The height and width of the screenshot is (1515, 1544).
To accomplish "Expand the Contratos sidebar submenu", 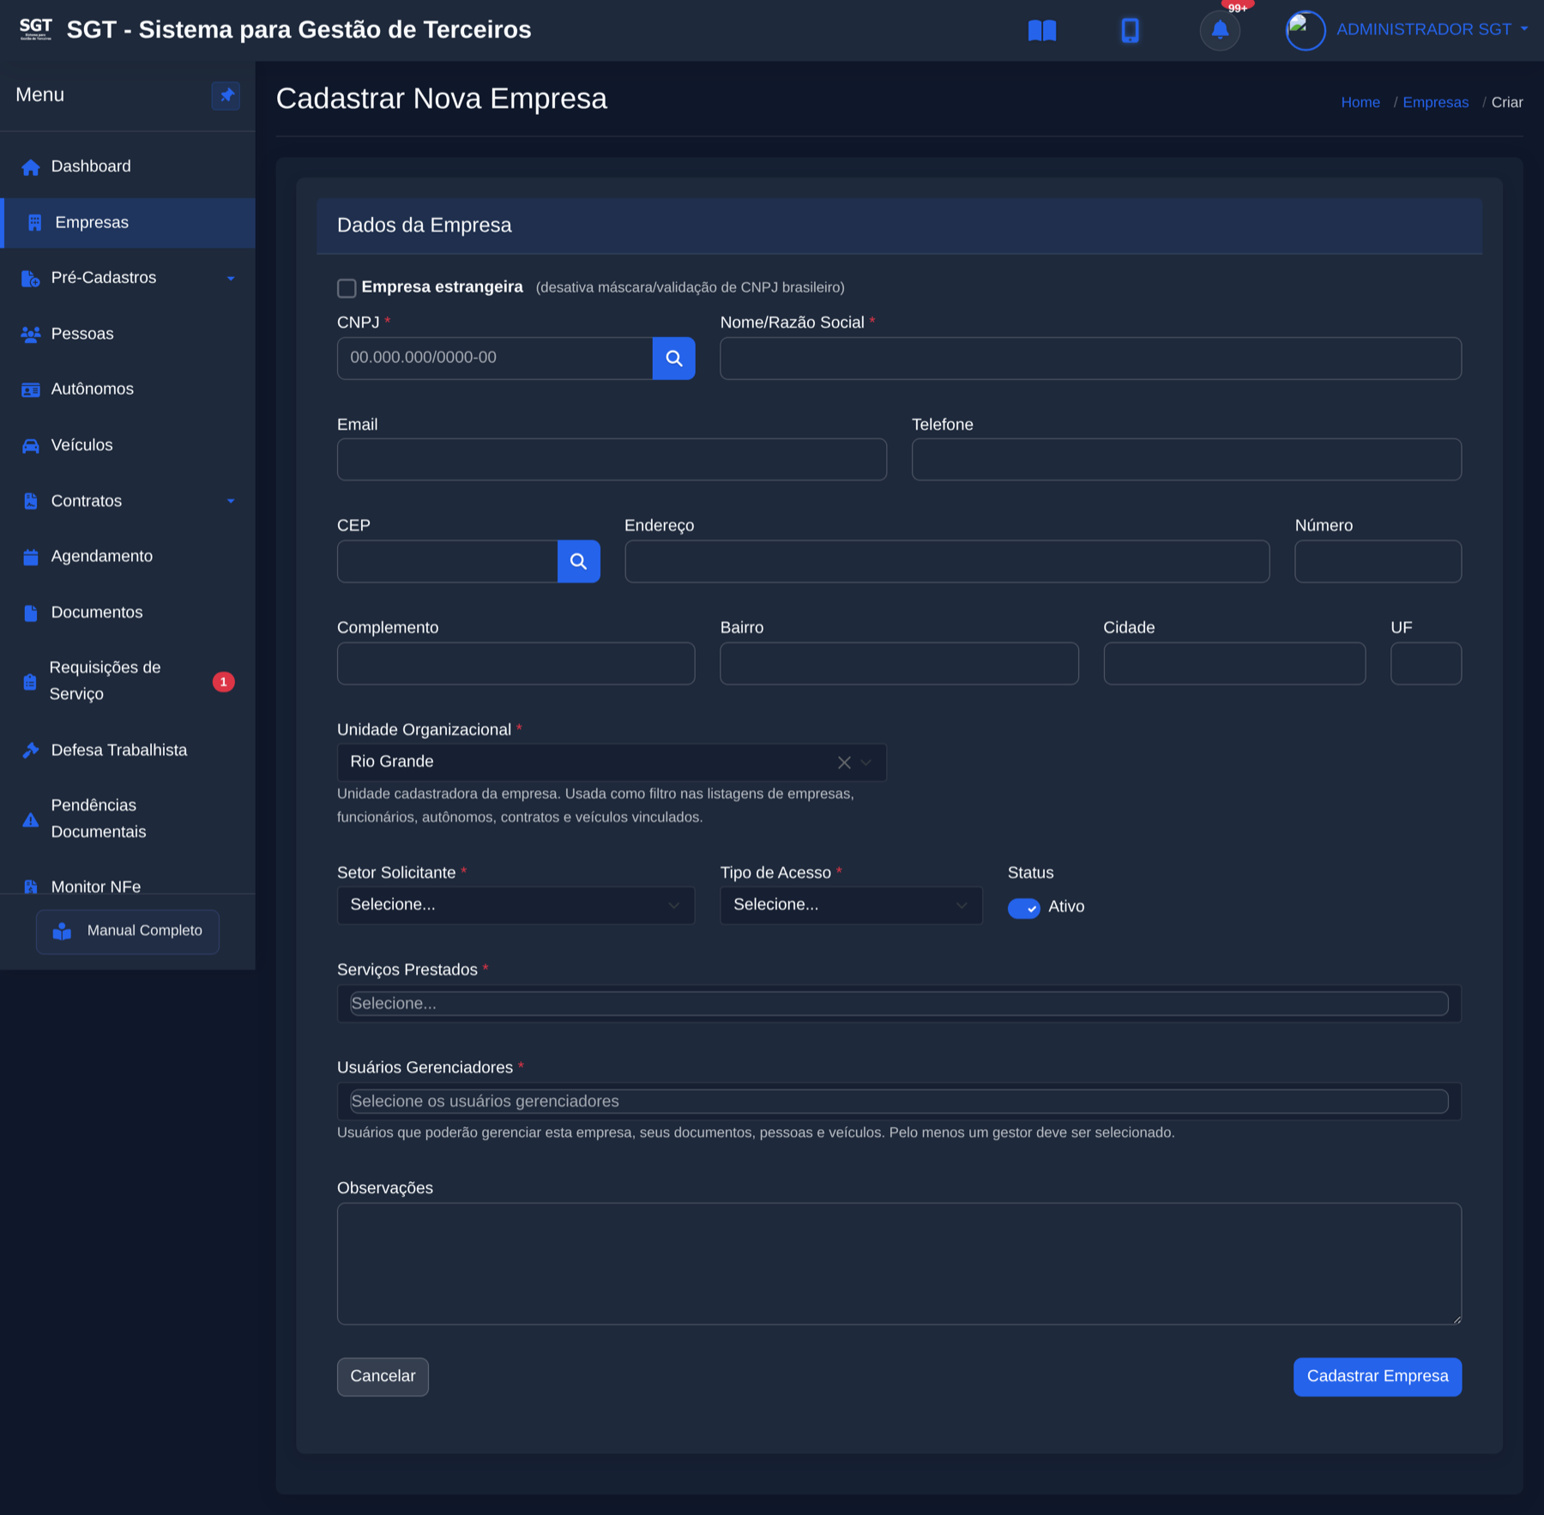I will click(x=128, y=501).
